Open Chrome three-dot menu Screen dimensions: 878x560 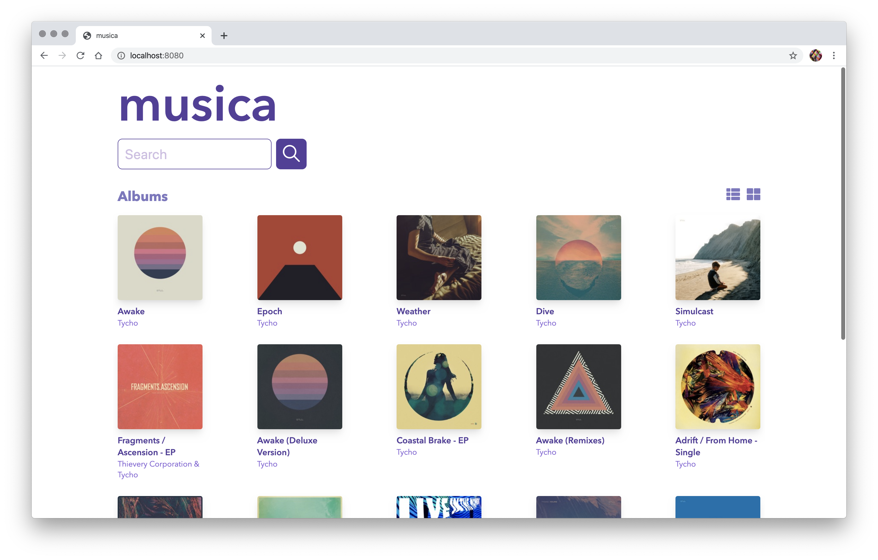(834, 55)
